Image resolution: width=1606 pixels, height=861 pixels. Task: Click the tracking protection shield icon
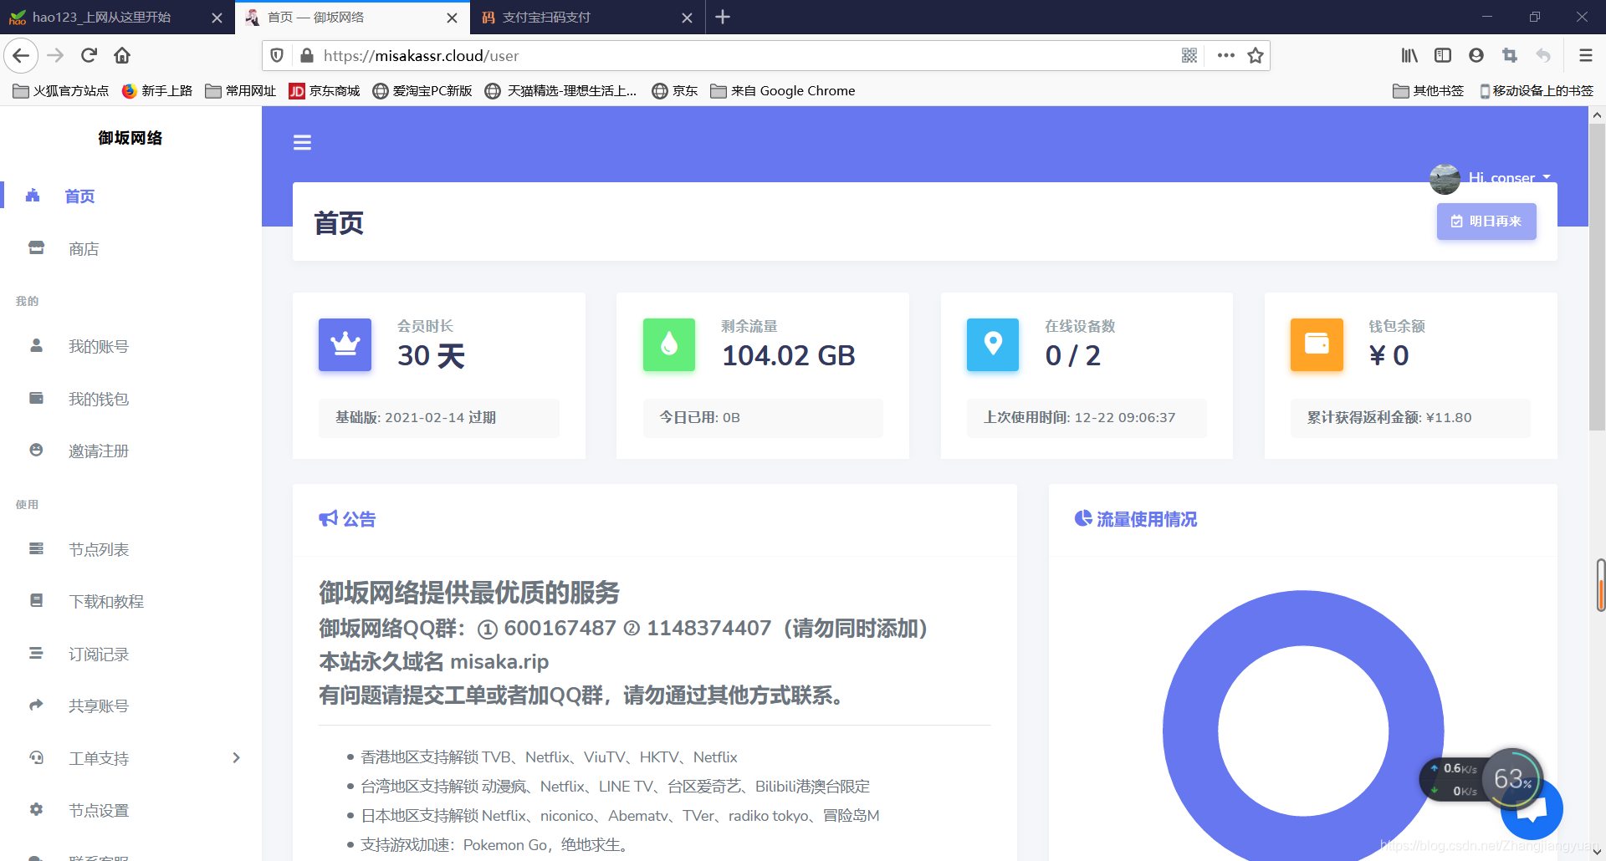point(277,55)
